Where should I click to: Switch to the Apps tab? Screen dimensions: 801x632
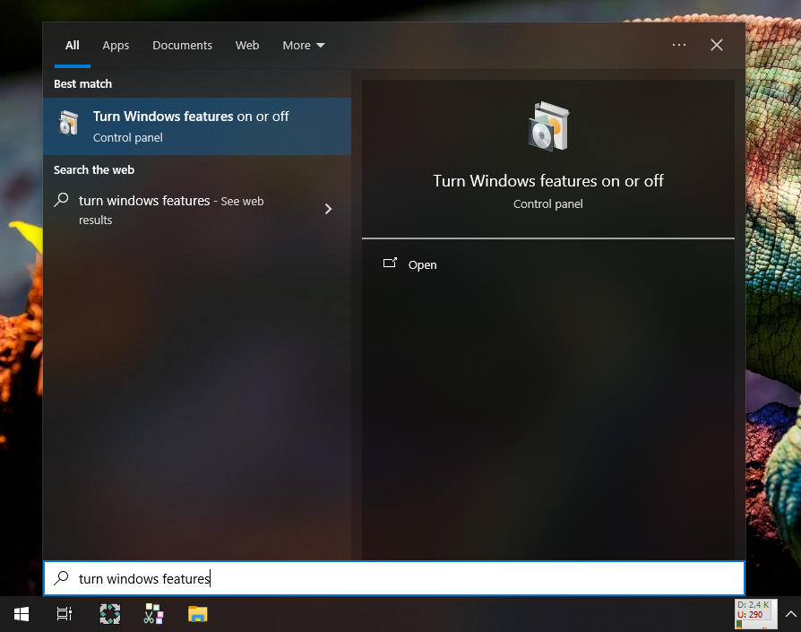point(116,45)
